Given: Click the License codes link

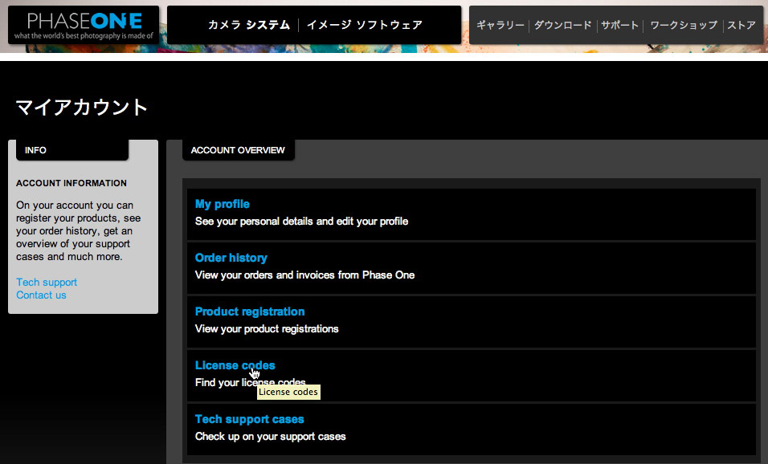Looking at the screenshot, I should pyautogui.click(x=235, y=365).
